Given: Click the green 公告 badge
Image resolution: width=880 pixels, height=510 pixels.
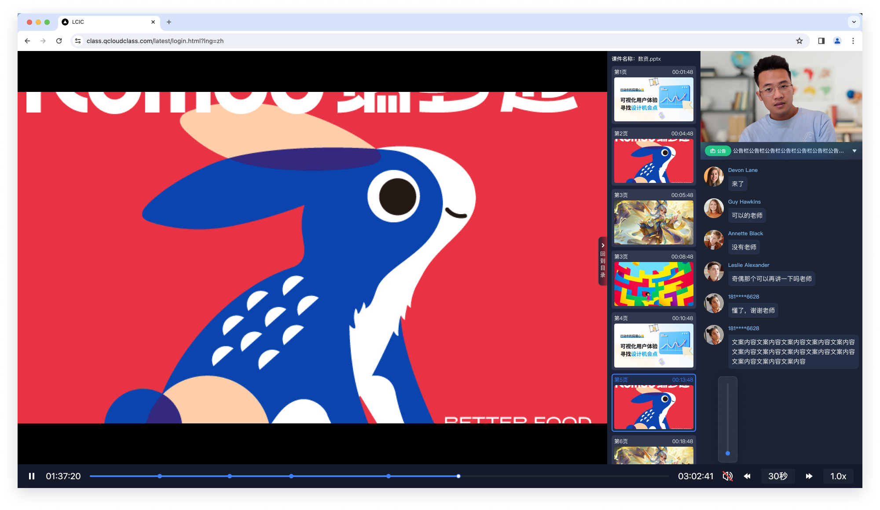Looking at the screenshot, I should 718,151.
